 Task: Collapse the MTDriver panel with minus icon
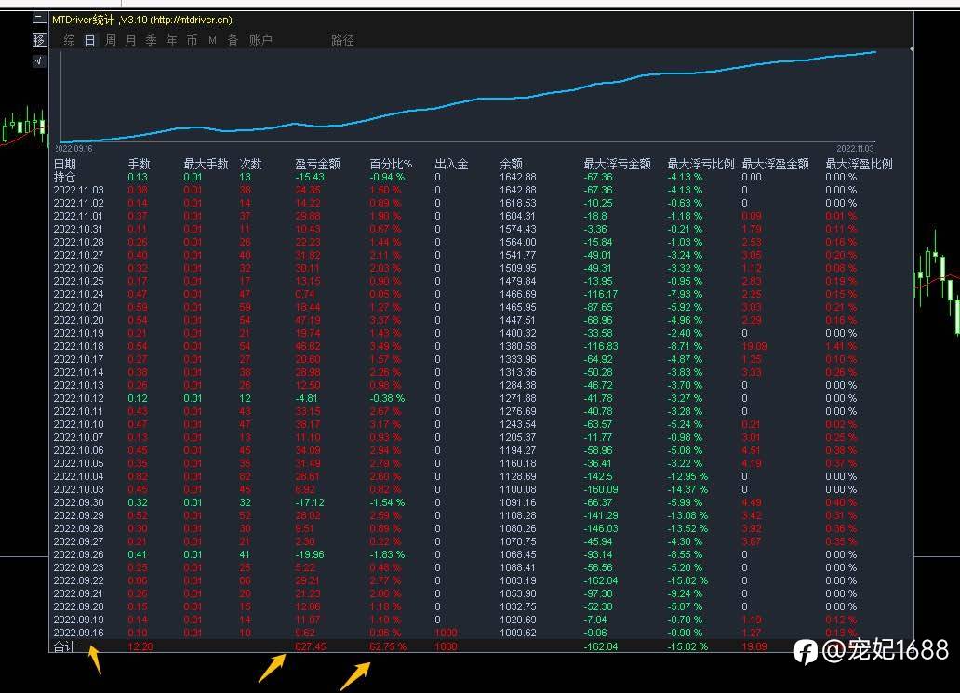39,18
